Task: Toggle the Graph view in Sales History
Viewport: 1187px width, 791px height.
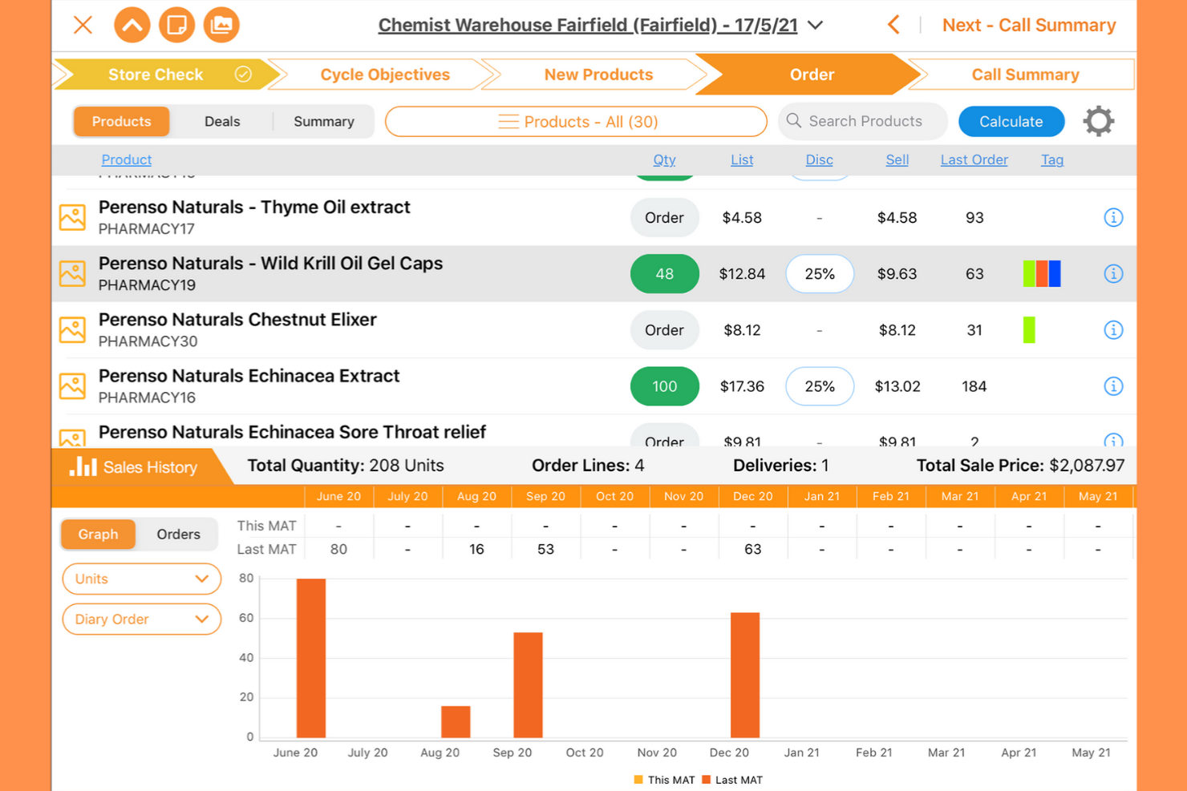Action: click(98, 534)
